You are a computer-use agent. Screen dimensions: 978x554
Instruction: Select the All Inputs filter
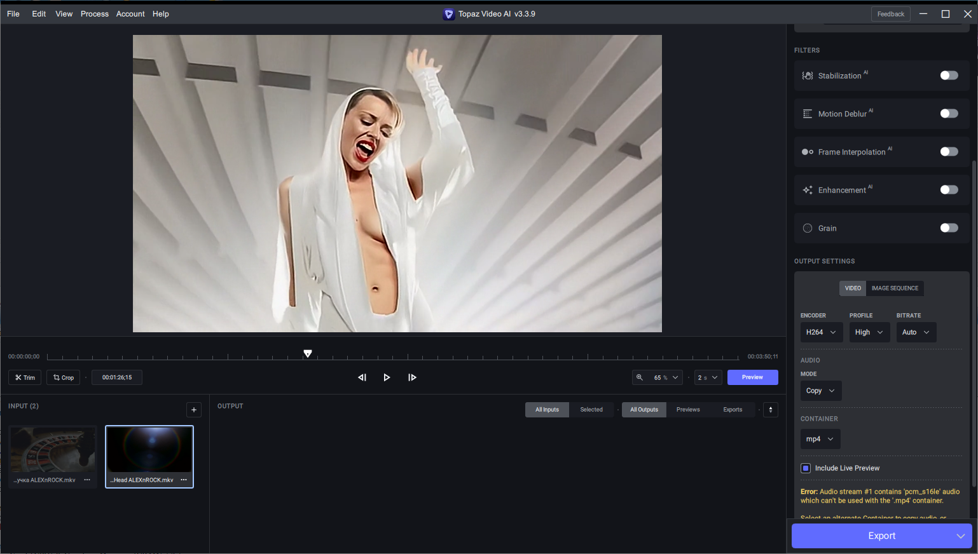(x=547, y=410)
